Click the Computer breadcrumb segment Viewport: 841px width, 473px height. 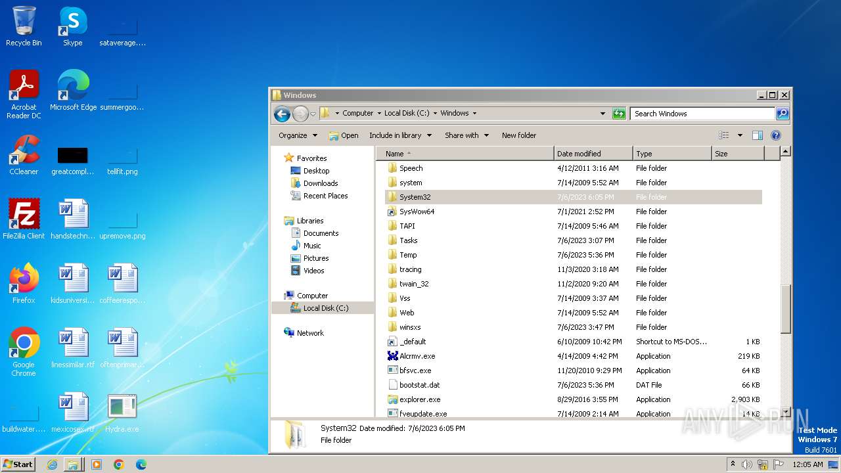pos(357,113)
